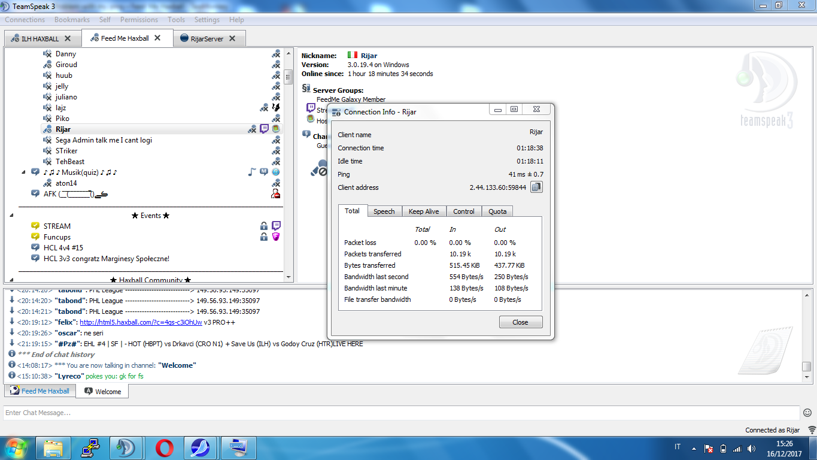This screenshot has height=460, width=817.
Task: Click Close button in Connection Info dialog
Action: [x=521, y=322]
